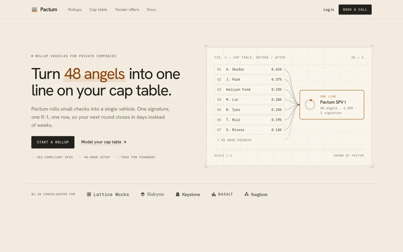Screen dimensions: 403x252
Task: Click the 'SCALE 1:1' footer label
Action: (x=223, y=156)
